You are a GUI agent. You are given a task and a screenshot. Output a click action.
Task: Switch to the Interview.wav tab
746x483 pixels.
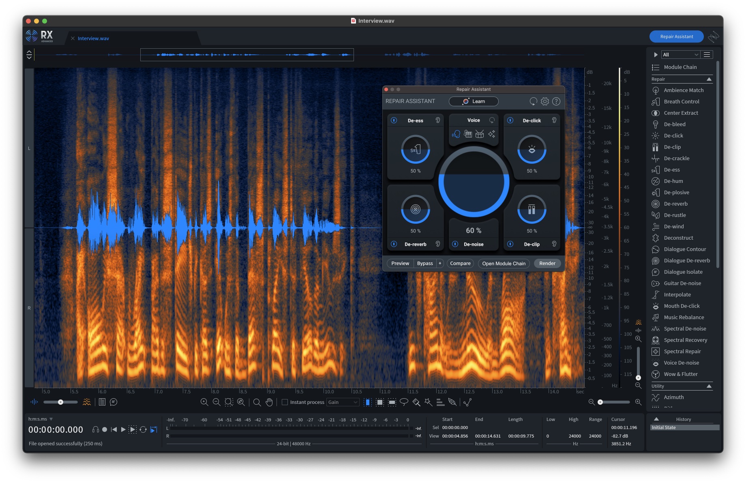tap(93, 38)
